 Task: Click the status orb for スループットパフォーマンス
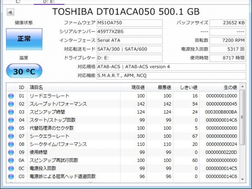tap(11, 104)
